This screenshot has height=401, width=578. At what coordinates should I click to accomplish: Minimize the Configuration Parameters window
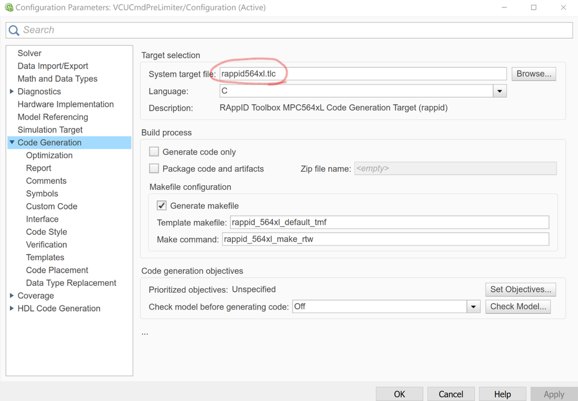(505, 8)
